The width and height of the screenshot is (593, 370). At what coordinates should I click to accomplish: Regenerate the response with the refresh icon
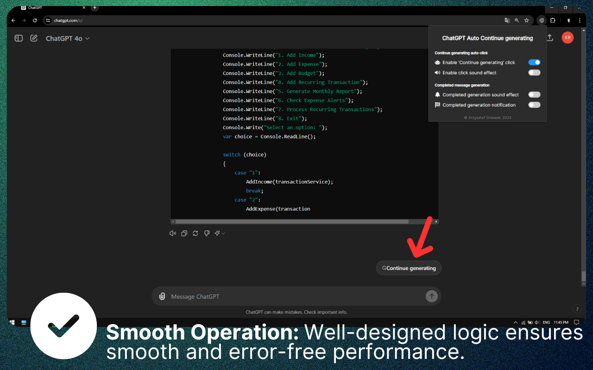(196, 234)
